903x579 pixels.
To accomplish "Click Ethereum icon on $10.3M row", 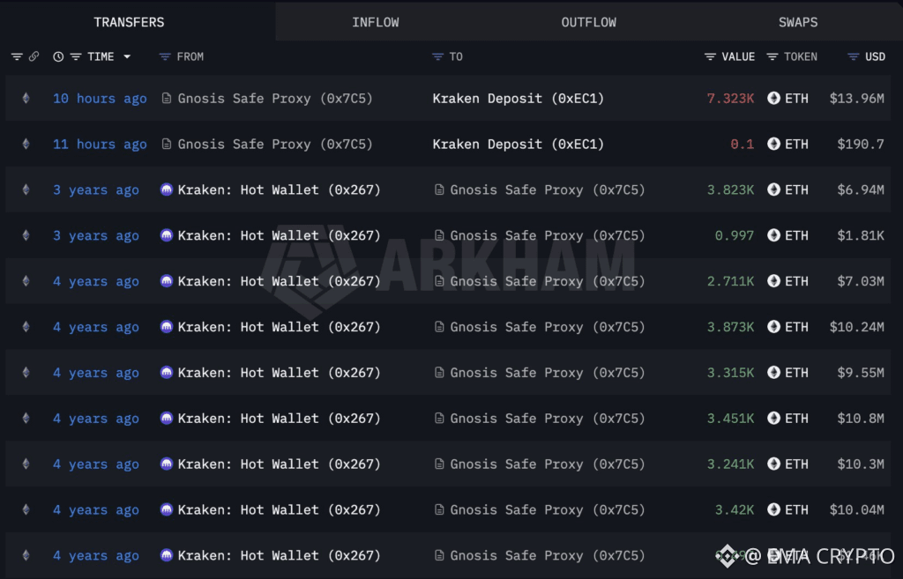I will click(x=26, y=464).
